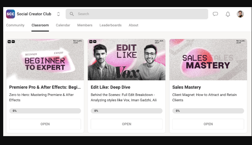This screenshot has height=145, width=252.
Task: Expand the Social Creator Club group switcher
Action: click(58, 14)
